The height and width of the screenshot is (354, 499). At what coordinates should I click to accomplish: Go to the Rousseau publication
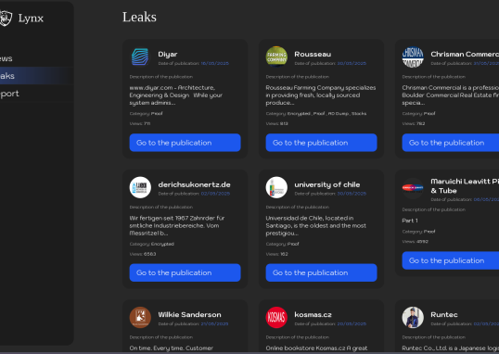[321, 143]
